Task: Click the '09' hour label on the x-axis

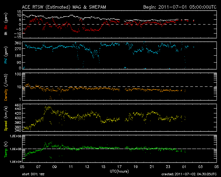Action: coord(55,167)
